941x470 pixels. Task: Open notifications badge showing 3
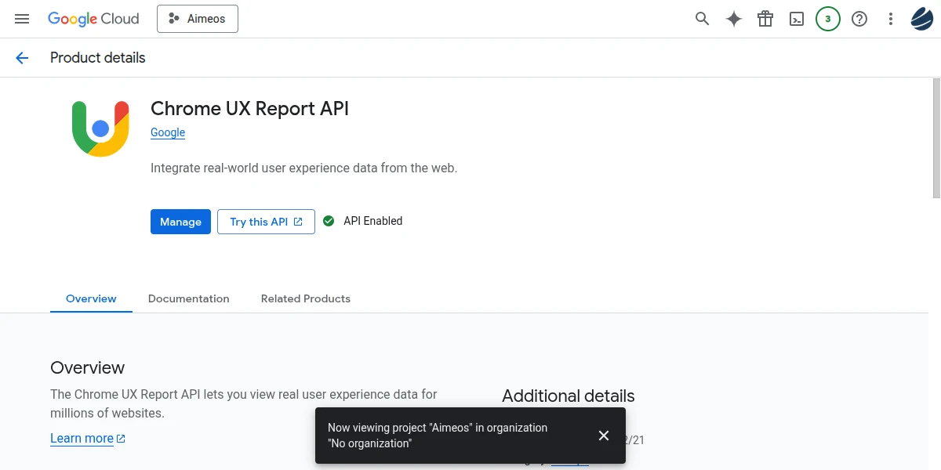click(x=828, y=19)
